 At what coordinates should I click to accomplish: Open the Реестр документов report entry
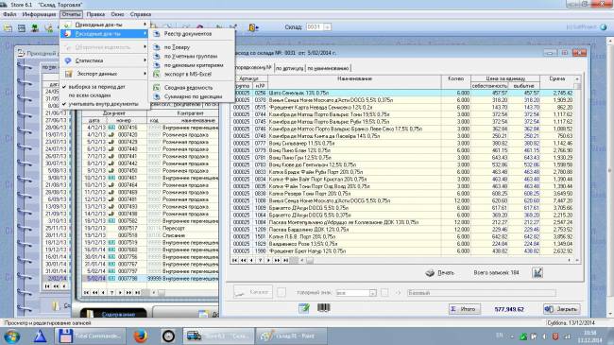[x=188, y=34]
